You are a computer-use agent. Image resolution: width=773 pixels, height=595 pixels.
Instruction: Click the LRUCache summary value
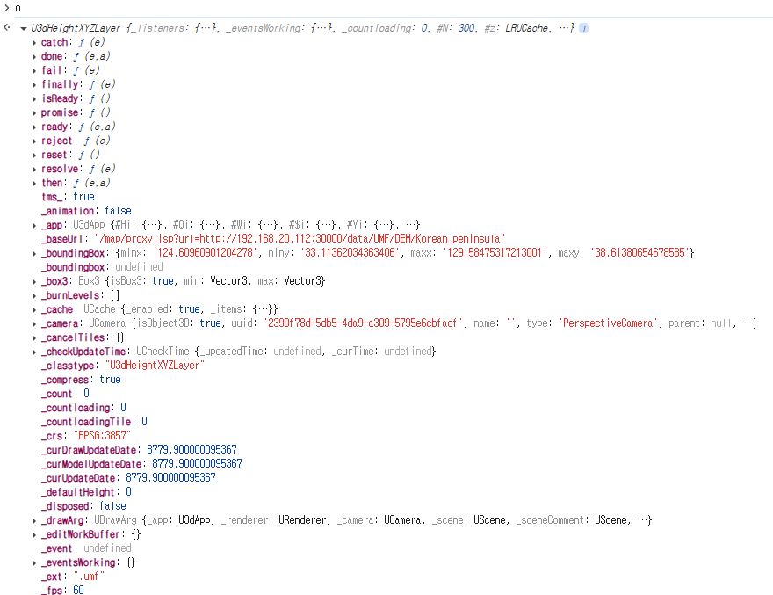[x=526, y=28]
